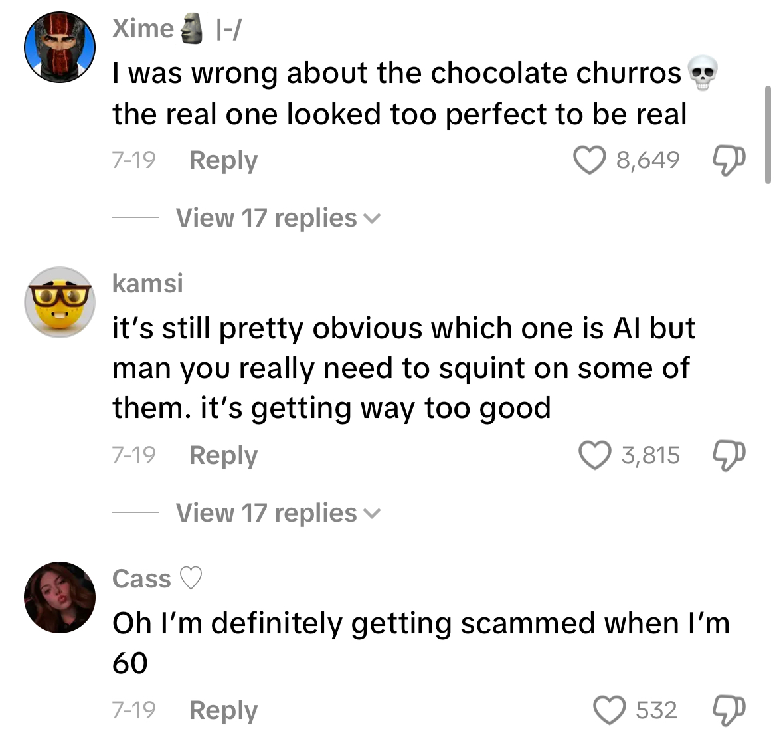Image resolution: width=777 pixels, height=745 pixels.
Task: Open kamsi's nerd emoji avatar
Action: 60,302
